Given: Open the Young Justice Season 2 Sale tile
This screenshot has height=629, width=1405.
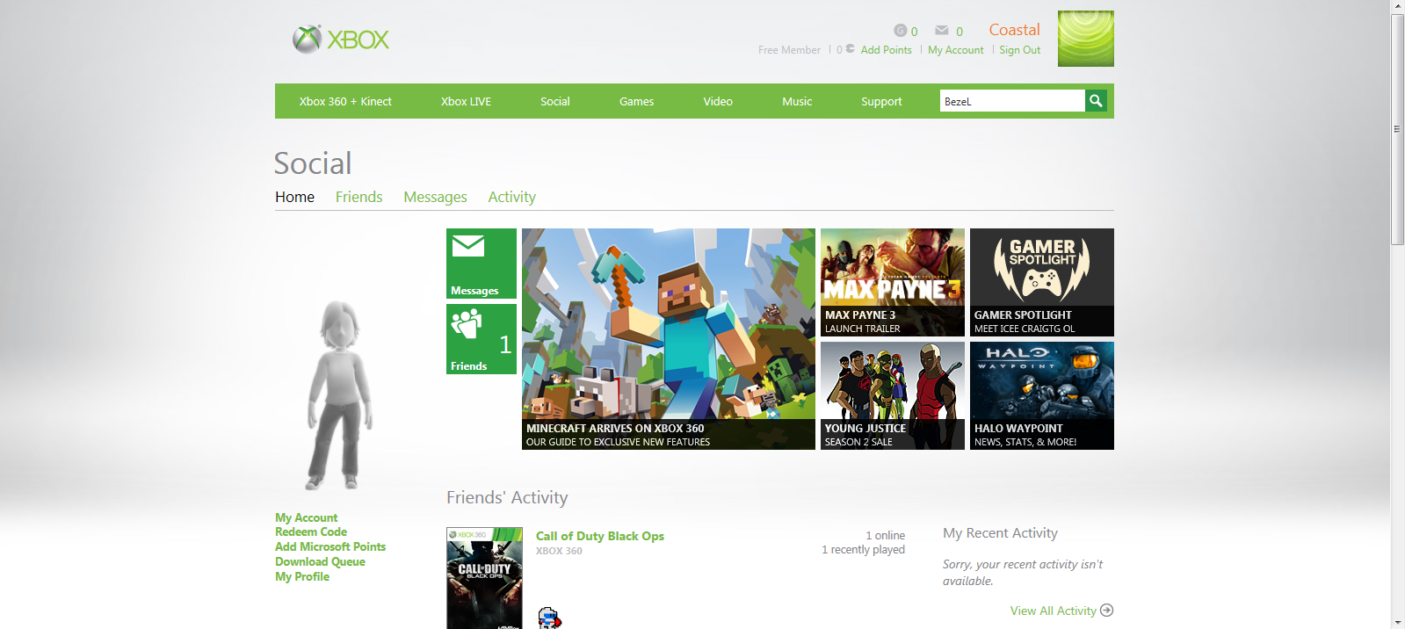Looking at the screenshot, I should (x=892, y=395).
